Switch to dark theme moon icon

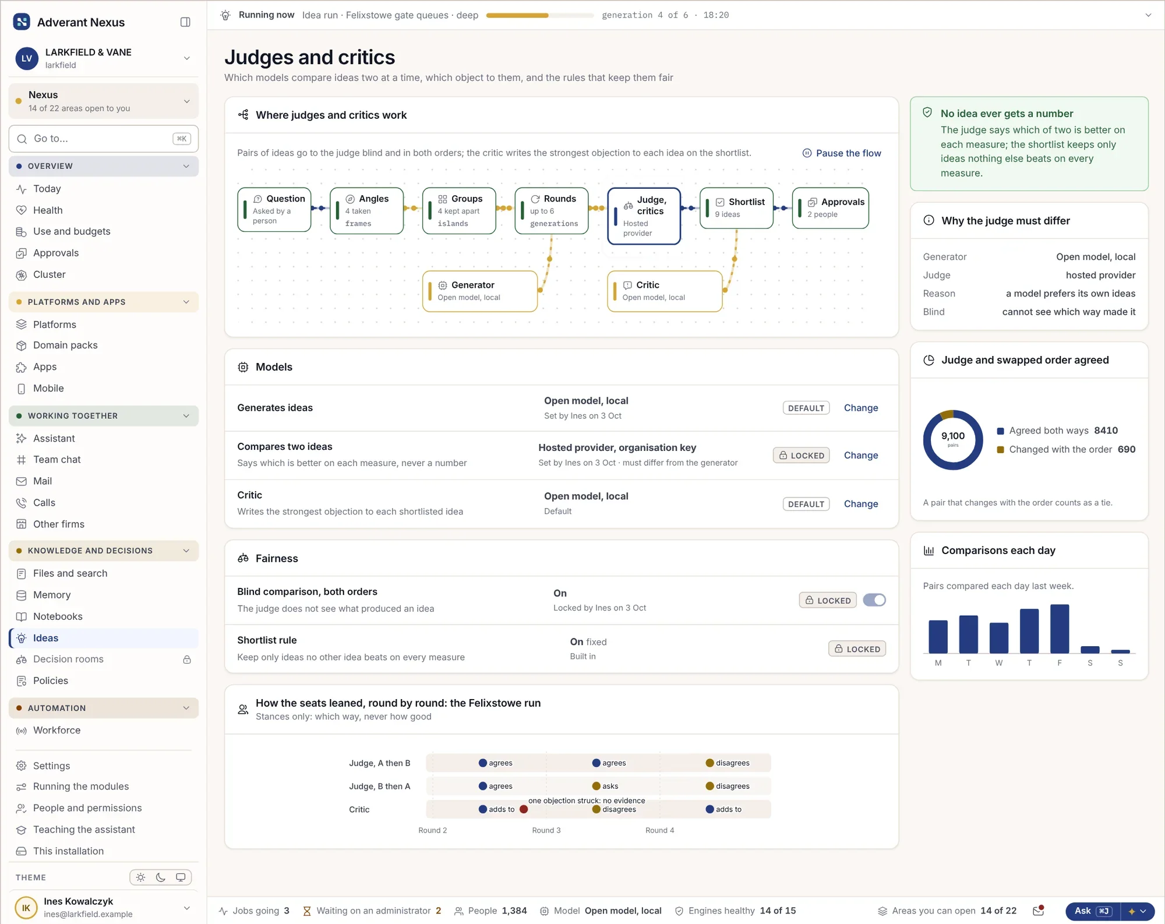click(x=161, y=877)
